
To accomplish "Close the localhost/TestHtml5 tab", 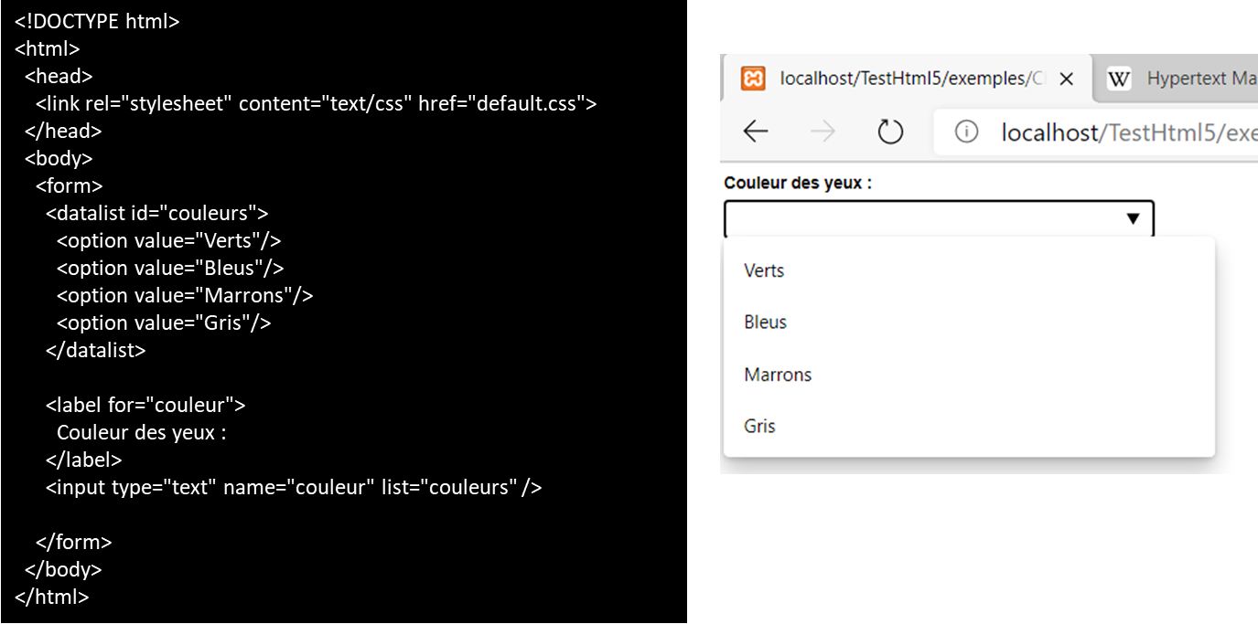I will click(1066, 79).
